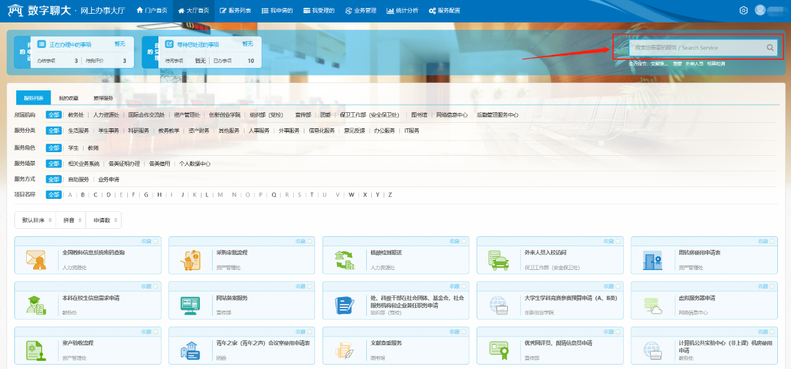Click the settings gear icon in header

(x=743, y=11)
